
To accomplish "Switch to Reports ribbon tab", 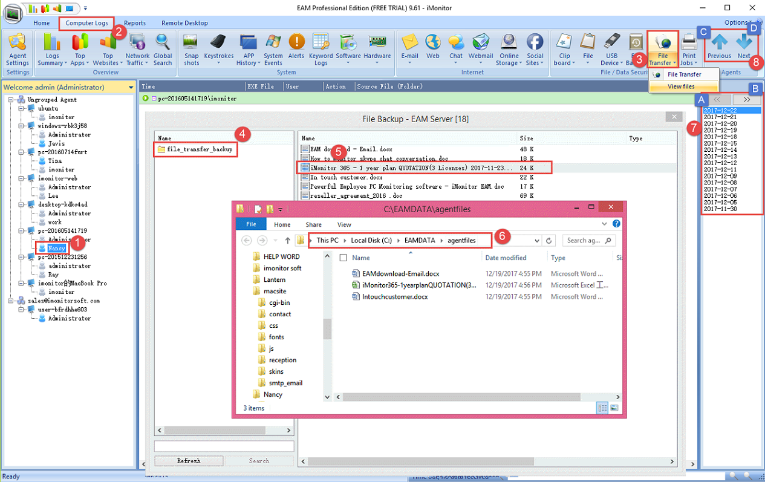I will click(135, 23).
